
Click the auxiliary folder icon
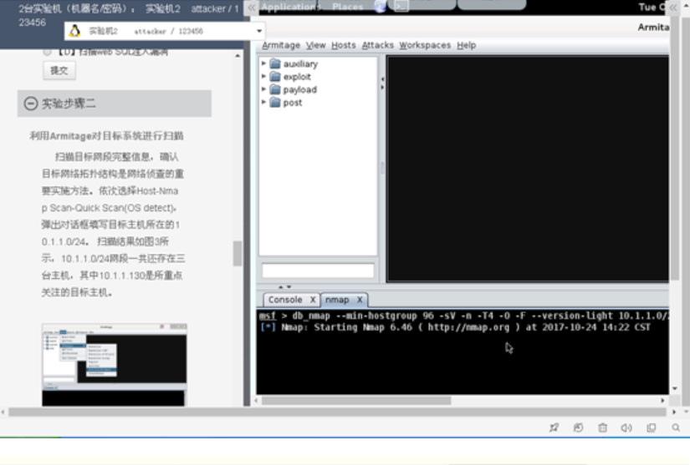pyautogui.click(x=275, y=63)
